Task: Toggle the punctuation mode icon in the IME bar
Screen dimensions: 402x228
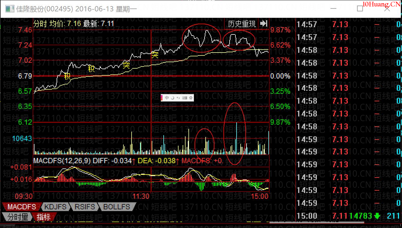Action: pyautogui.click(x=178, y=98)
